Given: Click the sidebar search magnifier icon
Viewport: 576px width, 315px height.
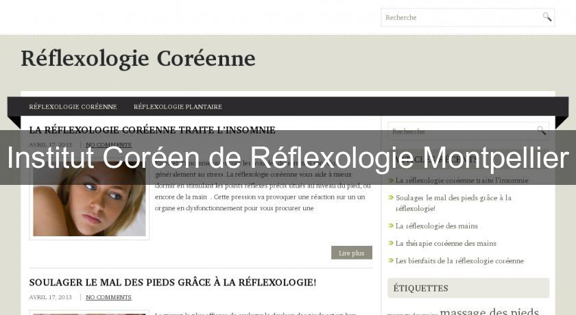Looking at the screenshot, I should 542,131.
